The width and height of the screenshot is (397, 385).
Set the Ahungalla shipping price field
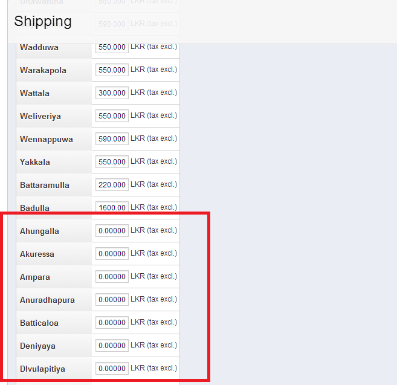(112, 230)
